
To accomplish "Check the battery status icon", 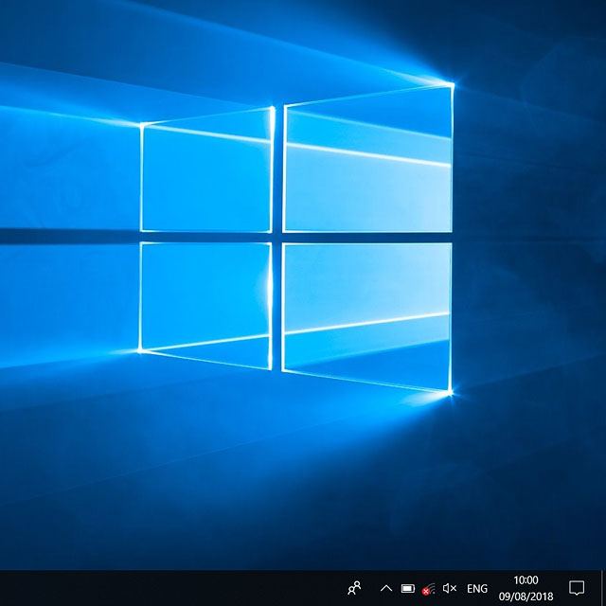I will (x=408, y=589).
